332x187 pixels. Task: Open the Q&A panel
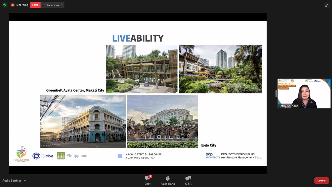click(x=188, y=180)
